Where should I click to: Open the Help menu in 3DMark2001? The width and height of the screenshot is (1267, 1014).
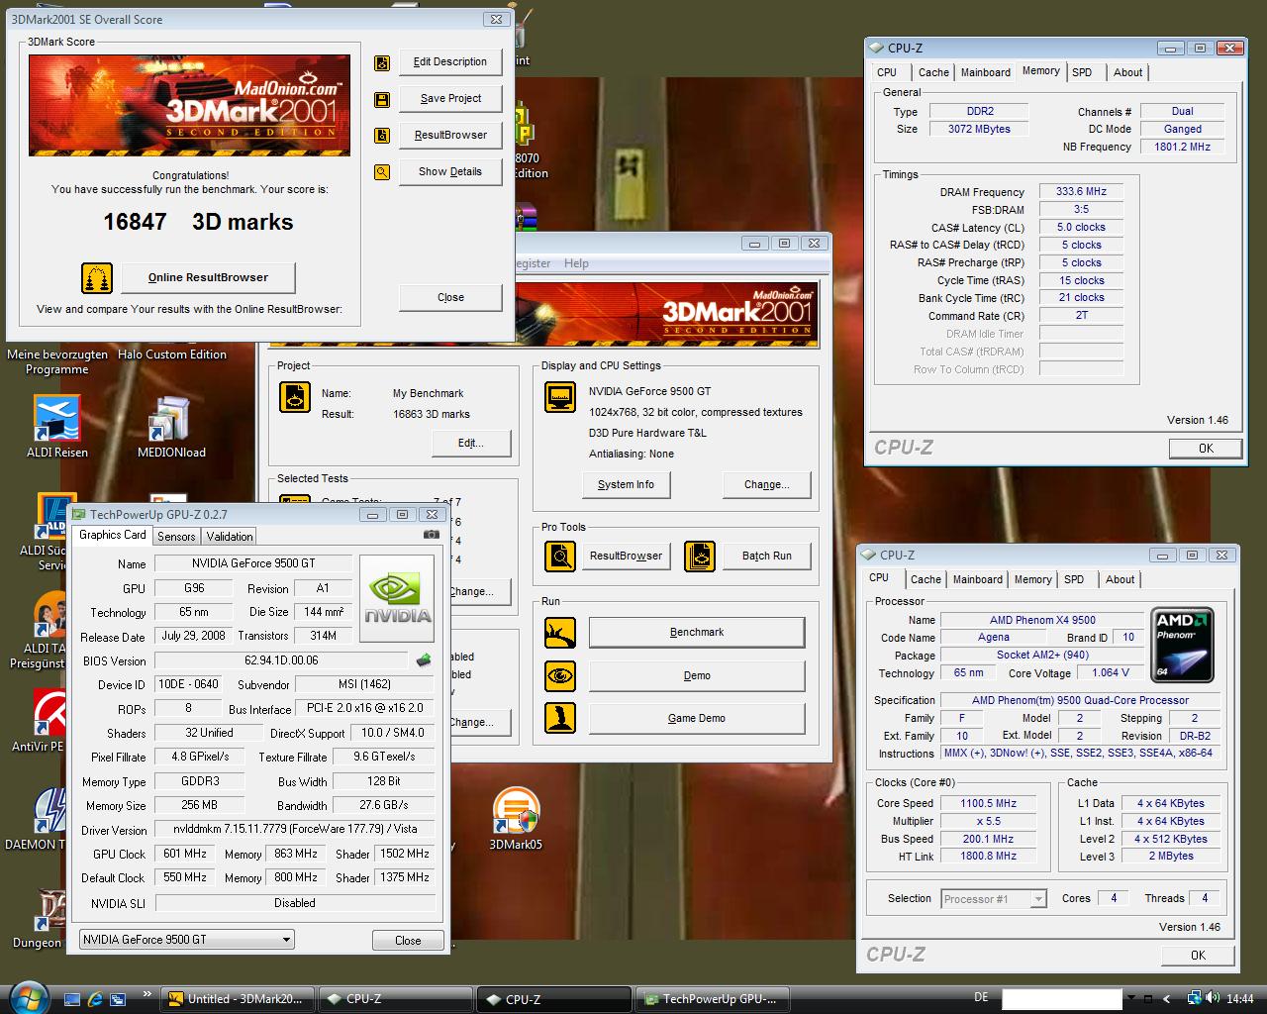pyautogui.click(x=576, y=263)
